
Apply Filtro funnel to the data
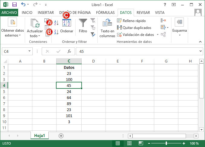point(83,26)
